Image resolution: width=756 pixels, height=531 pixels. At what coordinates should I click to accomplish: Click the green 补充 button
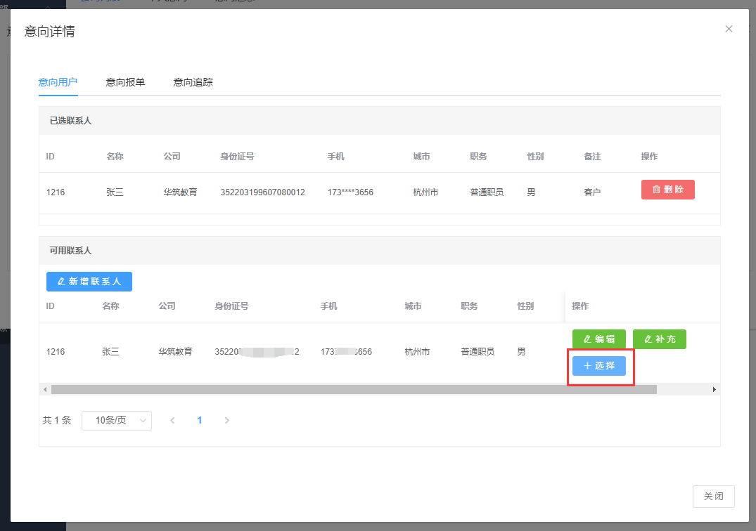tap(659, 339)
